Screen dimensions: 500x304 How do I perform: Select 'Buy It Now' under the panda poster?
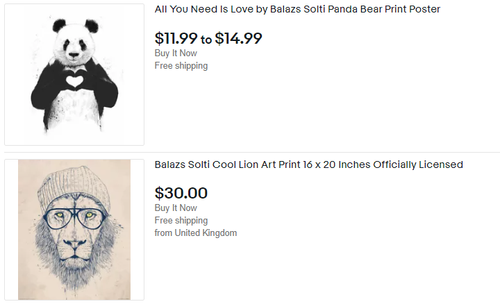coord(176,53)
